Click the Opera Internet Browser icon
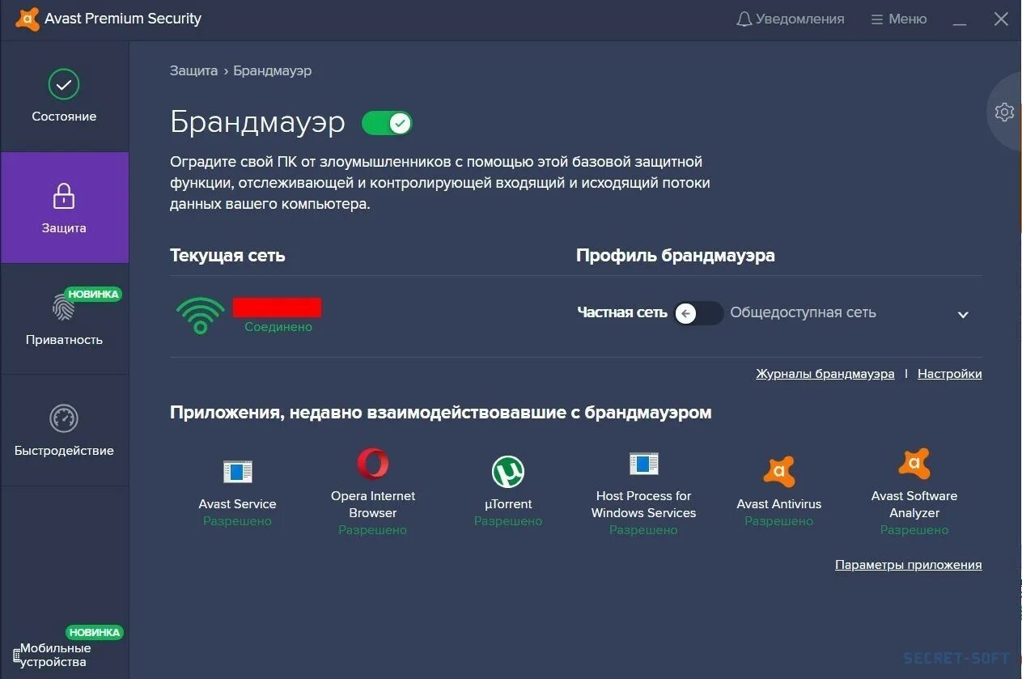Image resolution: width=1022 pixels, height=679 pixels. (373, 464)
